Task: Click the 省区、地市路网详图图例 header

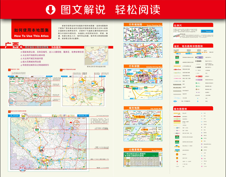Action: point(193,46)
